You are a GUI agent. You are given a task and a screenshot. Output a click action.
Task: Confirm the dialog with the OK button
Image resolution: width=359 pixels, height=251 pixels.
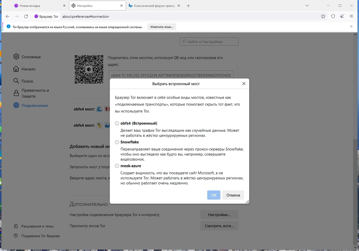pyautogui.click(x=214, y=195)
